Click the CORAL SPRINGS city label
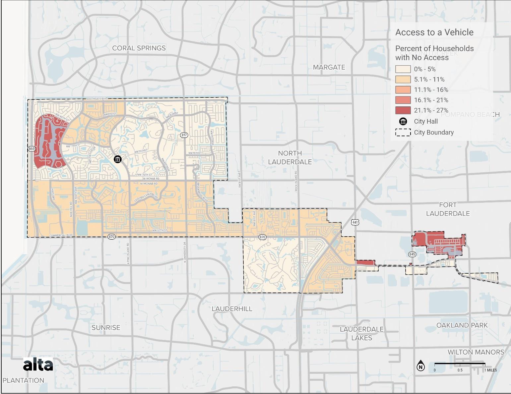The image size is (511, 394). [139, 48]
